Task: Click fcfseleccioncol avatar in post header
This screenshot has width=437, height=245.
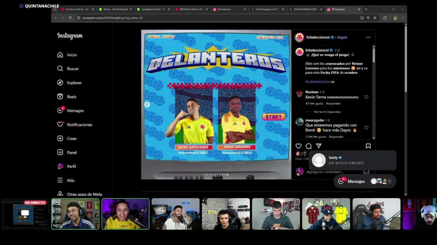Action: point(299,37)
